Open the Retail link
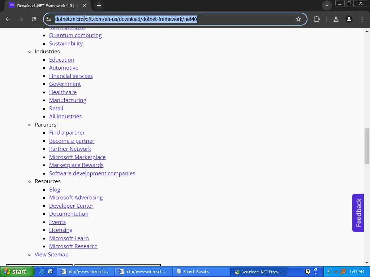Screen dimensions: 370x277 tap(56, 109)
